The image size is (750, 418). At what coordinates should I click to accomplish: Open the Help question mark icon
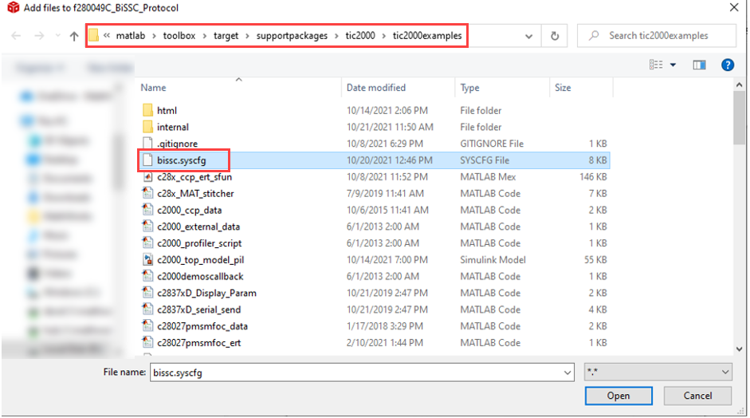click(727, 65)
